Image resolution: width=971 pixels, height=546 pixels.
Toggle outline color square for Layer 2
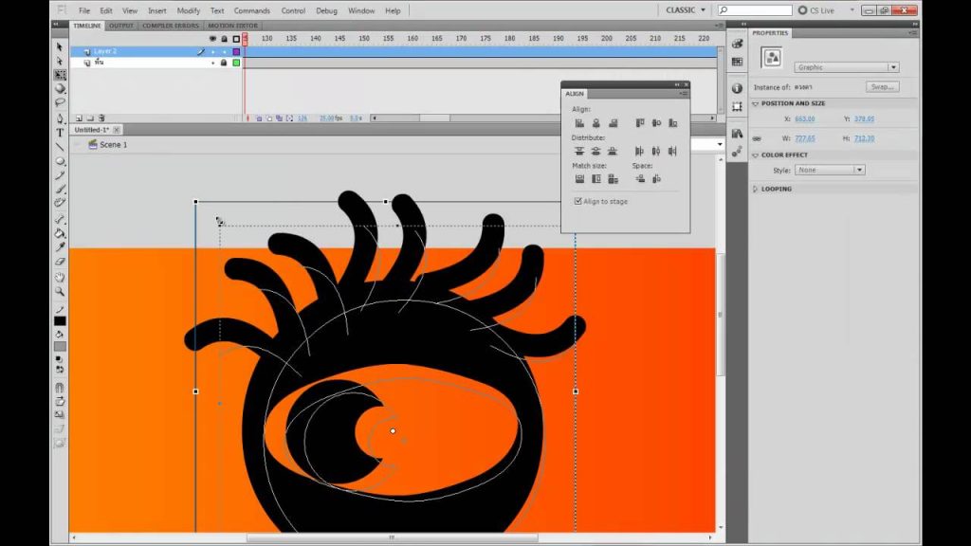point(236,52)
